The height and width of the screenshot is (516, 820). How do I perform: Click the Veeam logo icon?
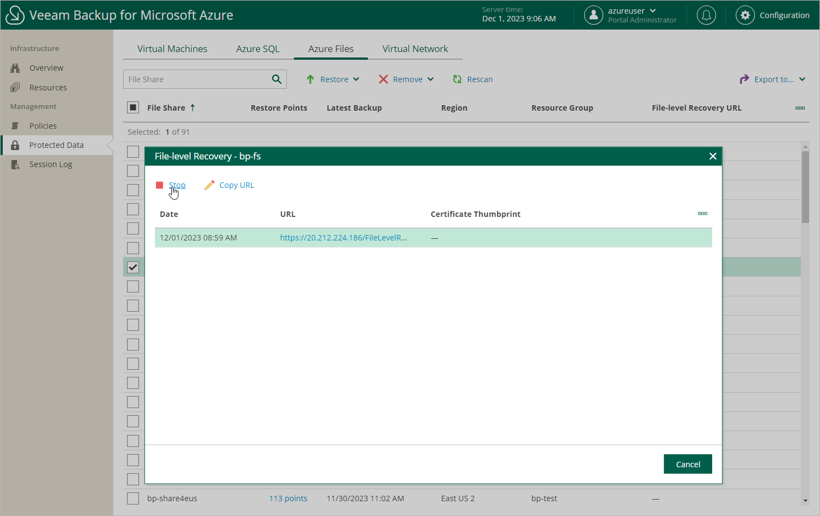click(15, 15)
